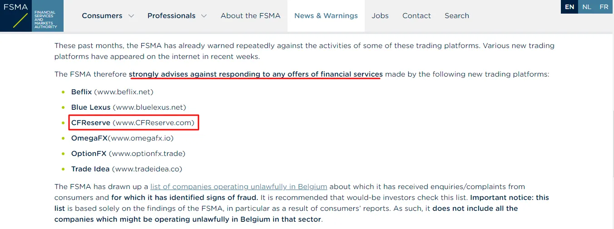This screenshot has width=614, height=229.
Task: Open the Jobs page
Action: (380, 16)
